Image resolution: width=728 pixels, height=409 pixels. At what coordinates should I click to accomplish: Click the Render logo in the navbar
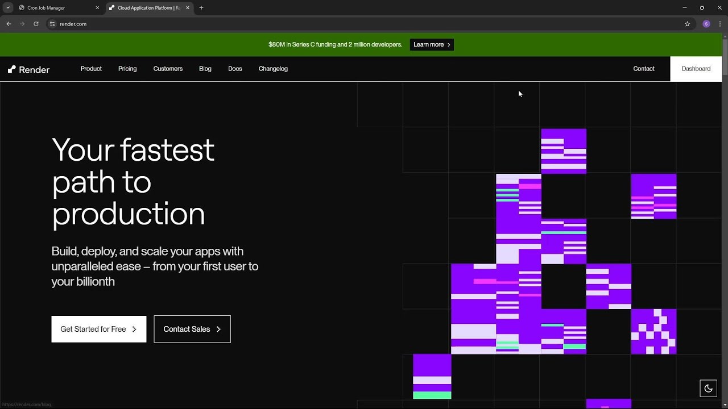pyautogui.click(x=29, y=69)
